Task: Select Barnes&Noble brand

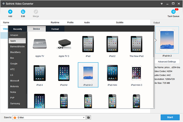Action: coord(17,46)
